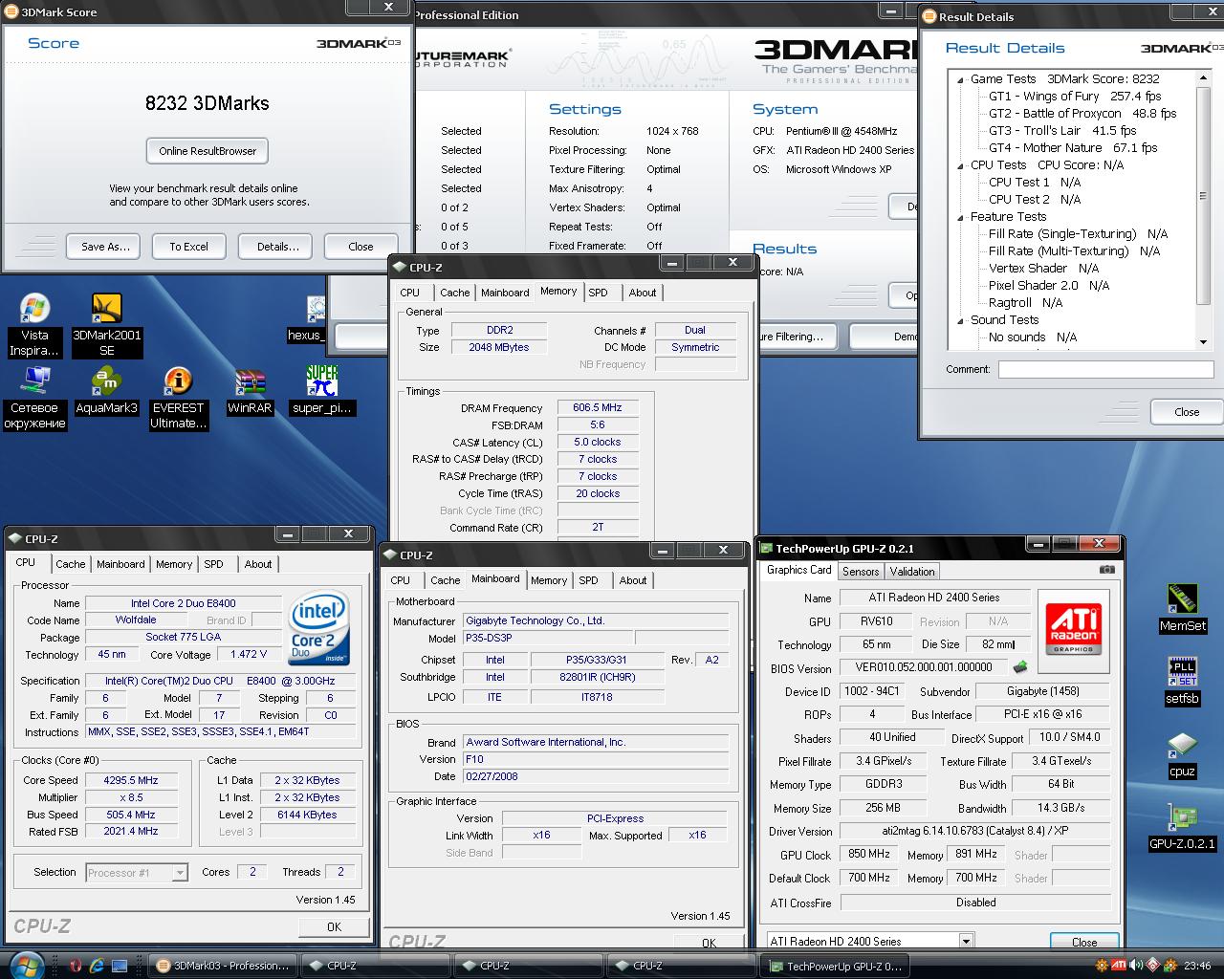
Task: Click the Intel Core 2 Duo logo
Action: pyautogui.click(x=318, y=628)
